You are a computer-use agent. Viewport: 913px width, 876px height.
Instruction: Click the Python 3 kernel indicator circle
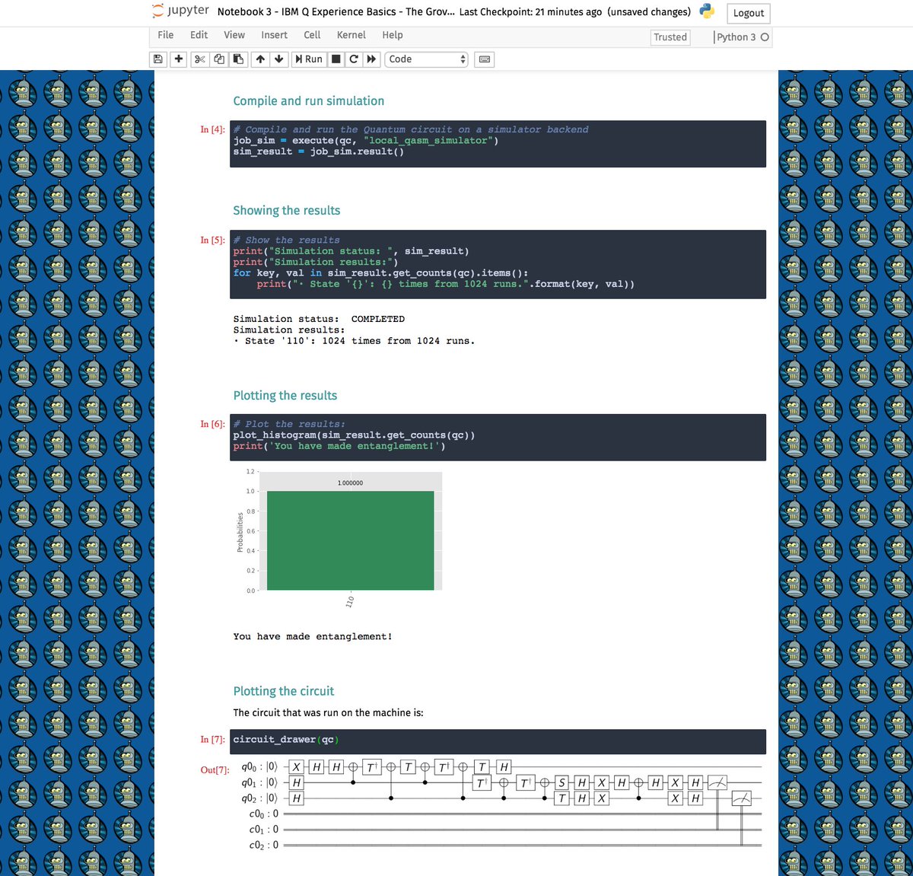(x=765, y=37)
